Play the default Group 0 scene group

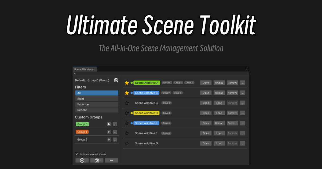click(116, 80)
